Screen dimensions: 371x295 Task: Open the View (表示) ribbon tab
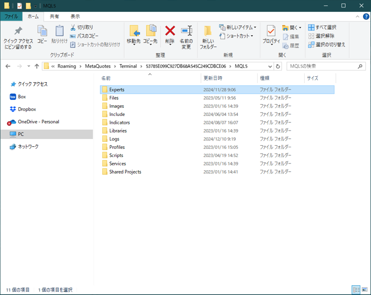click(x=75, y=17)
